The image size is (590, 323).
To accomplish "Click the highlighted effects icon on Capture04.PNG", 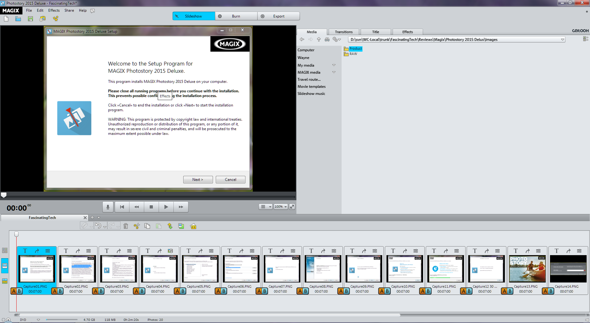I will pos(170,251).
